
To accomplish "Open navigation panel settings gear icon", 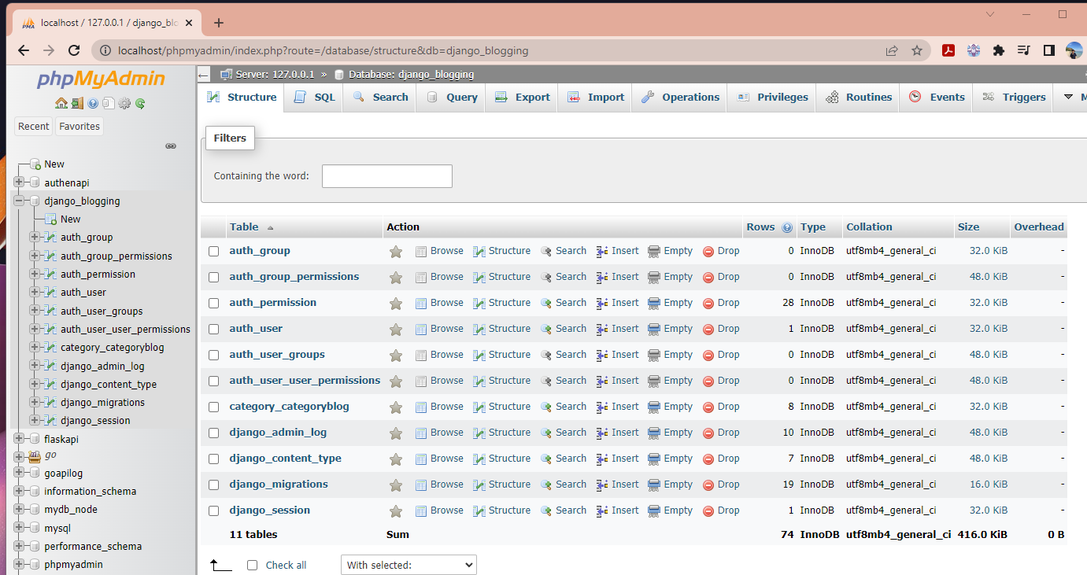I will point(124,103).
